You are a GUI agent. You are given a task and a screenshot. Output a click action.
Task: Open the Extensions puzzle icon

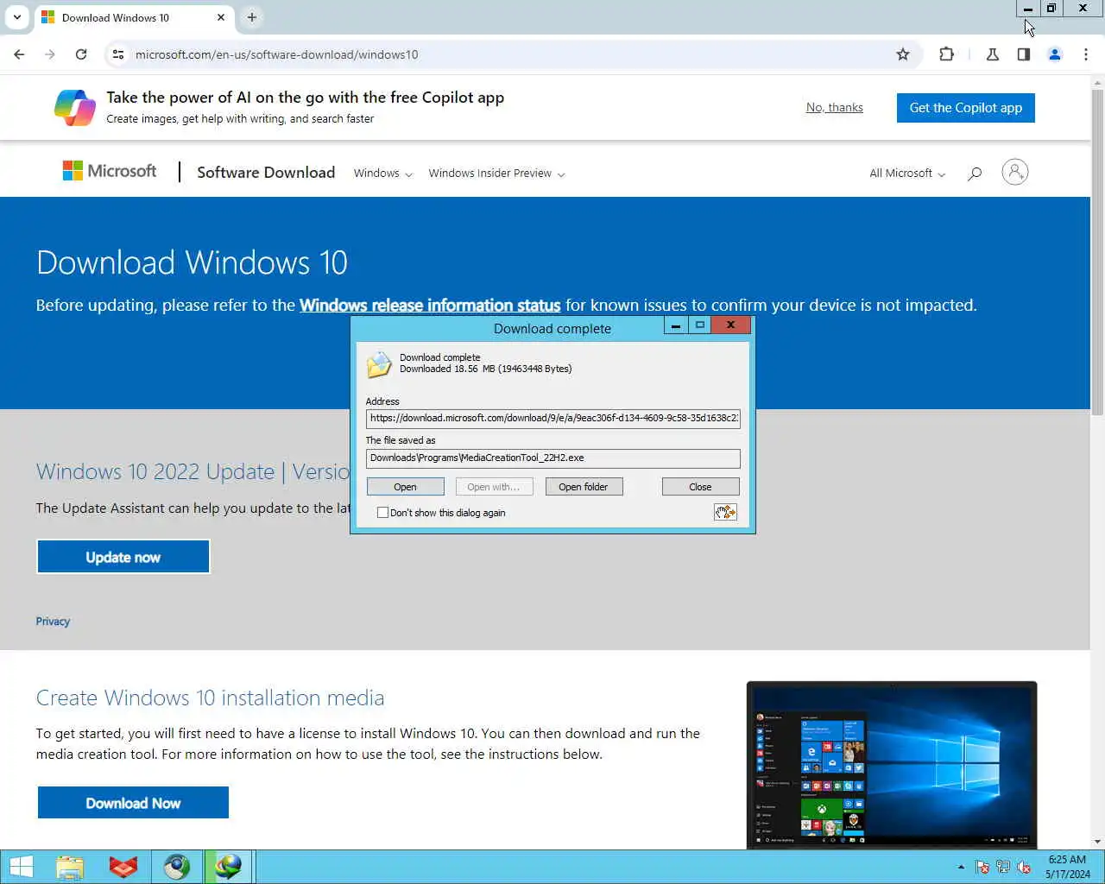(x=947, y=54)
